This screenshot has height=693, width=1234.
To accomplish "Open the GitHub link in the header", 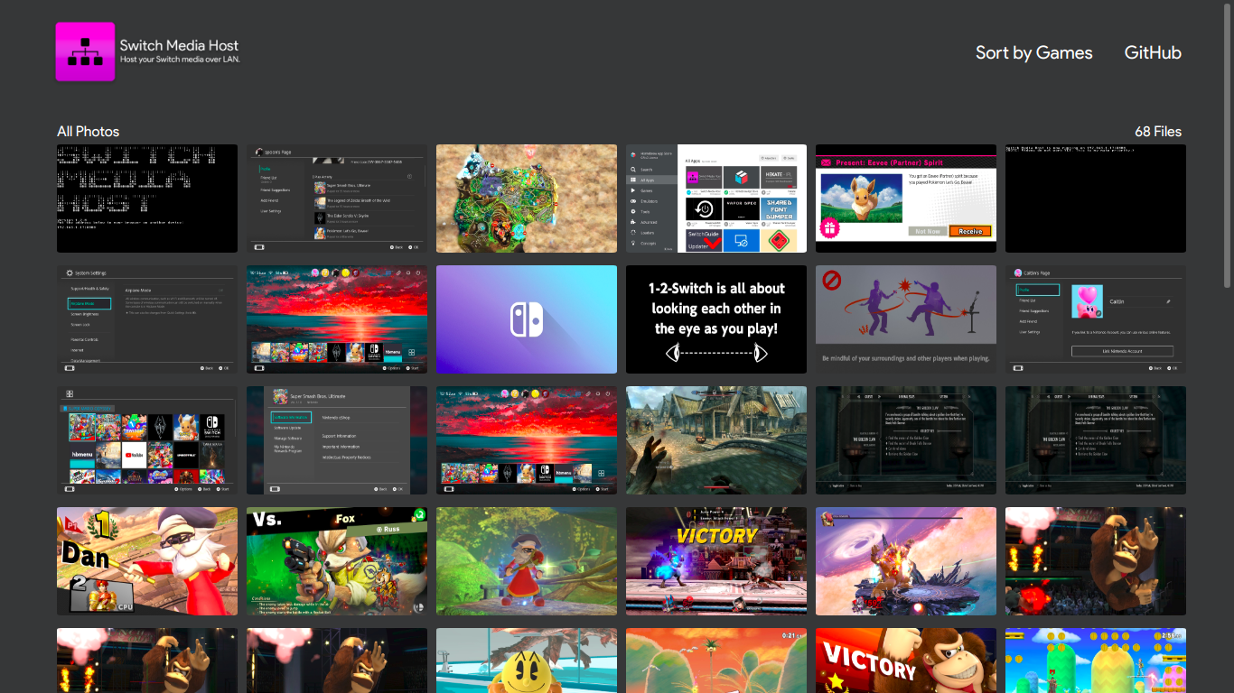I will point(1153,52).
